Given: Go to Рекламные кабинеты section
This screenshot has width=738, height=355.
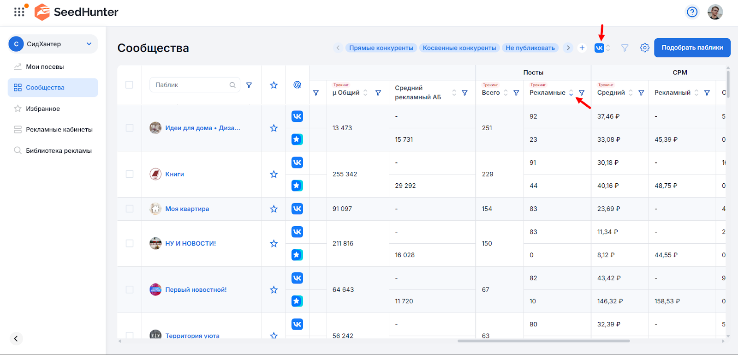Looking at the screenshot, I should (x=59, y=129).
